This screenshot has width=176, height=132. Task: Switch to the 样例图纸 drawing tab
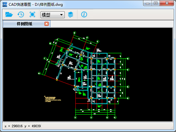[24, 24]
